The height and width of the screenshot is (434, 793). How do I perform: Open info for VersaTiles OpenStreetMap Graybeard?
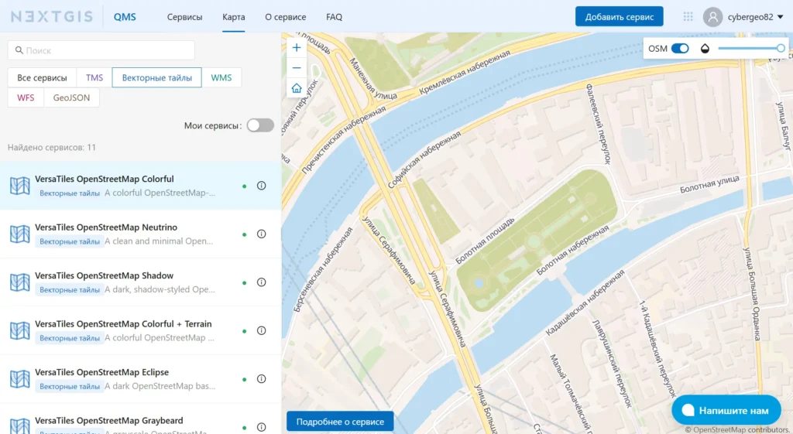(x=262, y=427)
